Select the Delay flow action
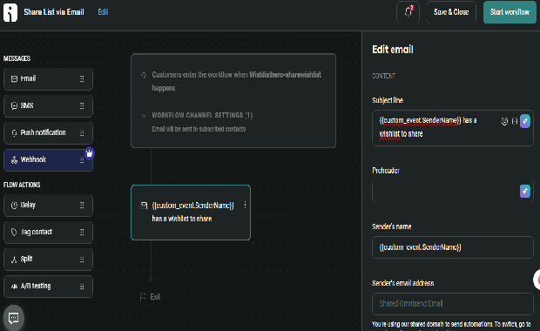The width and height of the screenshot is (540, 331). tap(48, 206)
